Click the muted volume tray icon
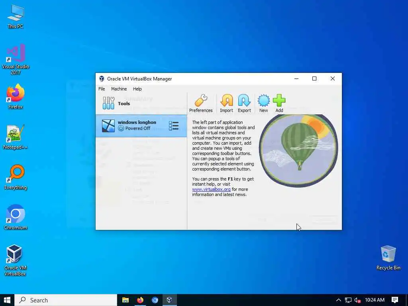This screenshot has width=408, height=306. coord(357,300)
